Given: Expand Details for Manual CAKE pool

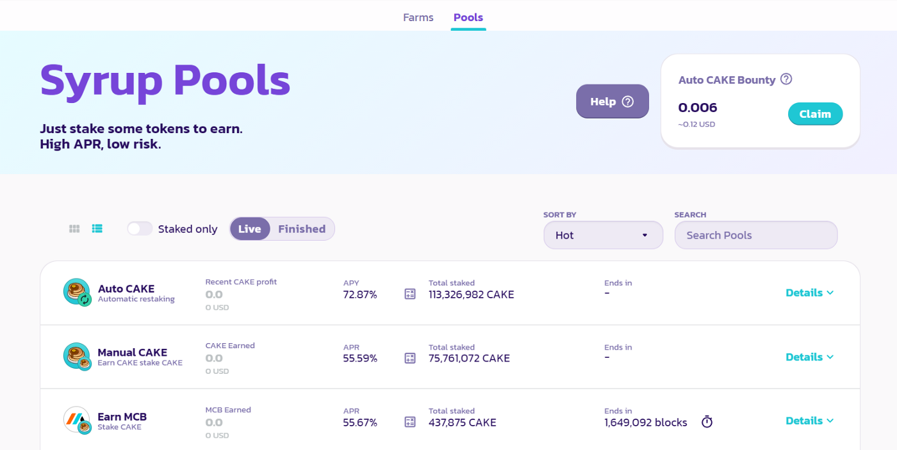Looking at the screenshot, I should point(810,357).
